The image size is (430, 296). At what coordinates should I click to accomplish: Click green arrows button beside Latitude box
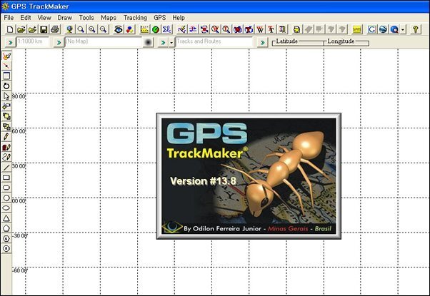(x=262, y=43)
